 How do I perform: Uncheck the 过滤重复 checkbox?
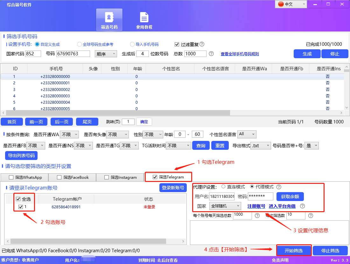(177, 44)
